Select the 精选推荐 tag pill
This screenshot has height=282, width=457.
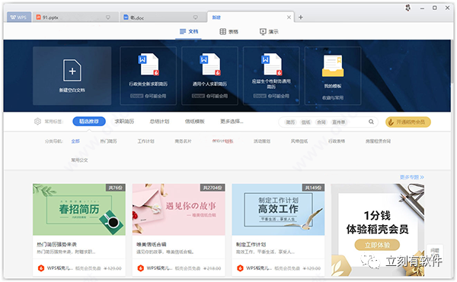(x=89, y=121)
